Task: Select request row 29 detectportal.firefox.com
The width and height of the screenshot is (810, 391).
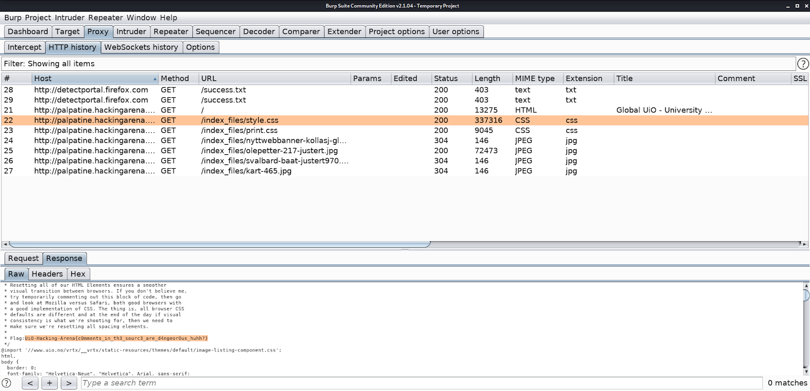Action: tap(405, 100)
